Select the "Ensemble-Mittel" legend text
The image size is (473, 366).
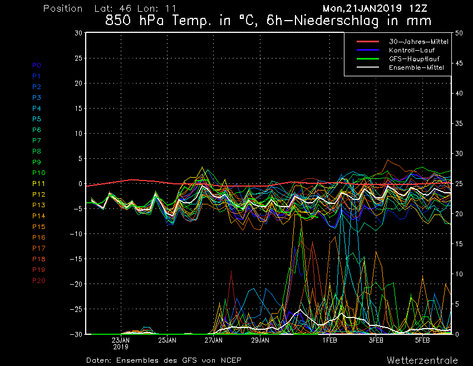tap(417, 67)
